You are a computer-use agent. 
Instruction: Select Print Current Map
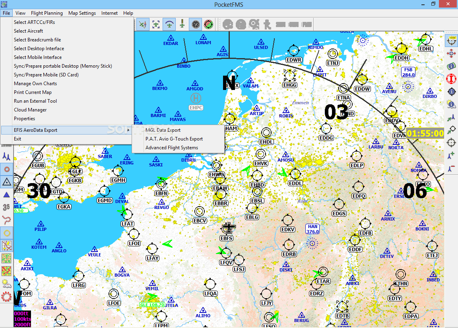click(67, 92)
